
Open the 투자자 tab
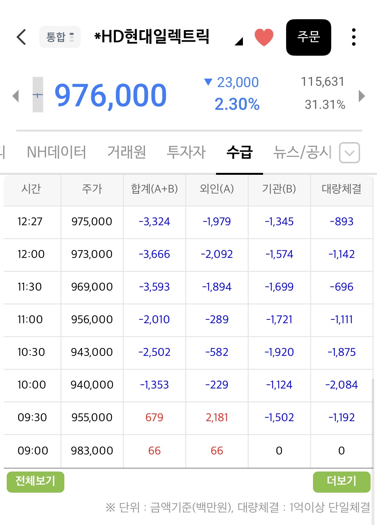(186, 152)
